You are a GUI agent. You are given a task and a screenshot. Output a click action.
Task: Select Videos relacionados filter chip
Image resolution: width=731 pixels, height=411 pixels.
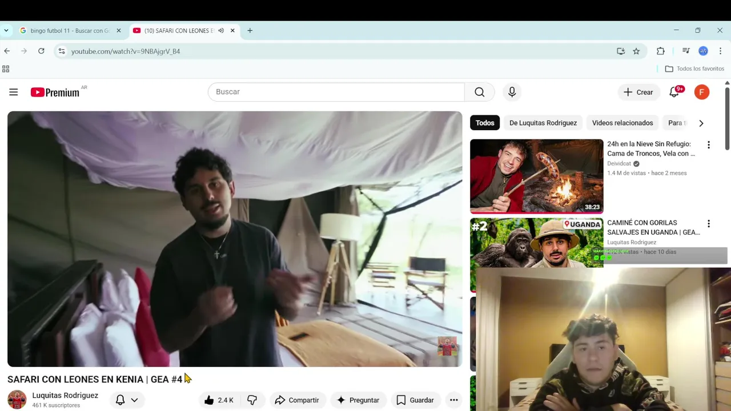point(622,123)
